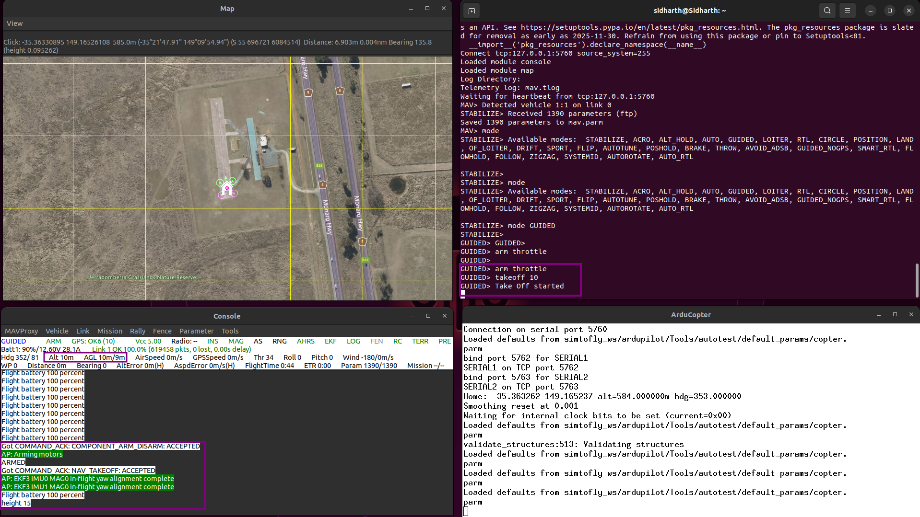Viewport: 920px width, 517px height.
Task: Expand the Fence menu
Action: [x=162, y=331]
